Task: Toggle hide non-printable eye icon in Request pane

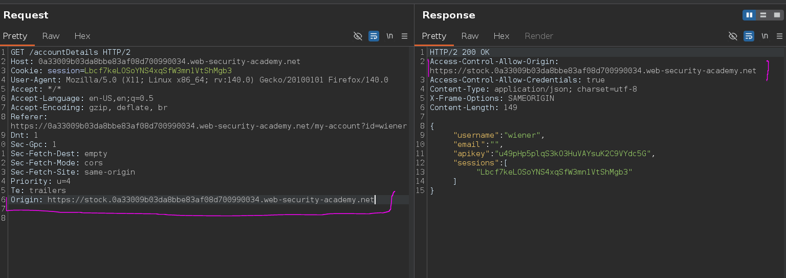Action: 358,36
